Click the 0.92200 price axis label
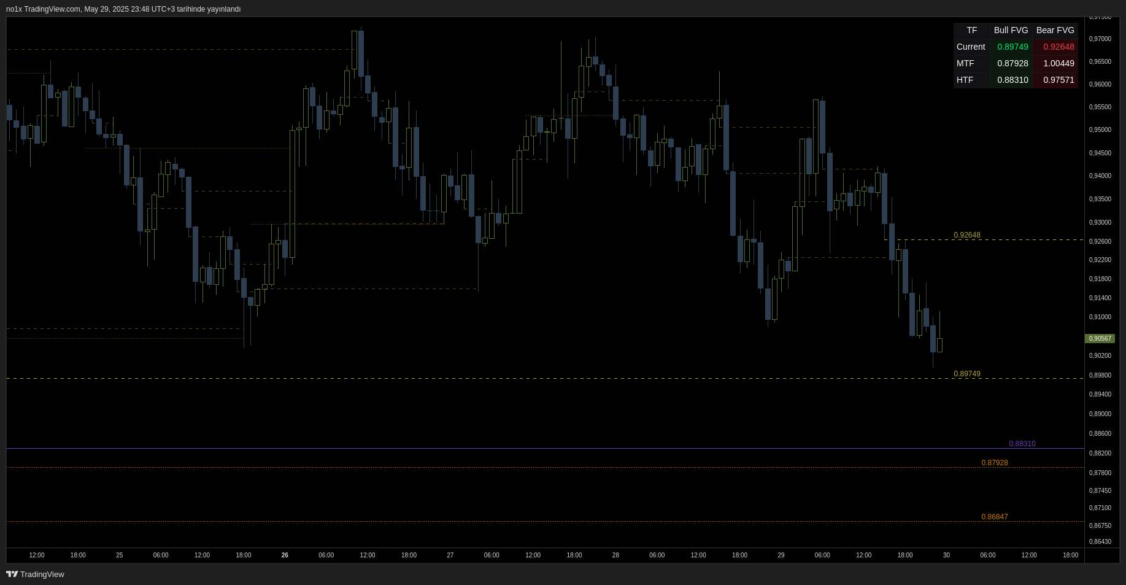 pyautogui.click(x=1100, y=260)
